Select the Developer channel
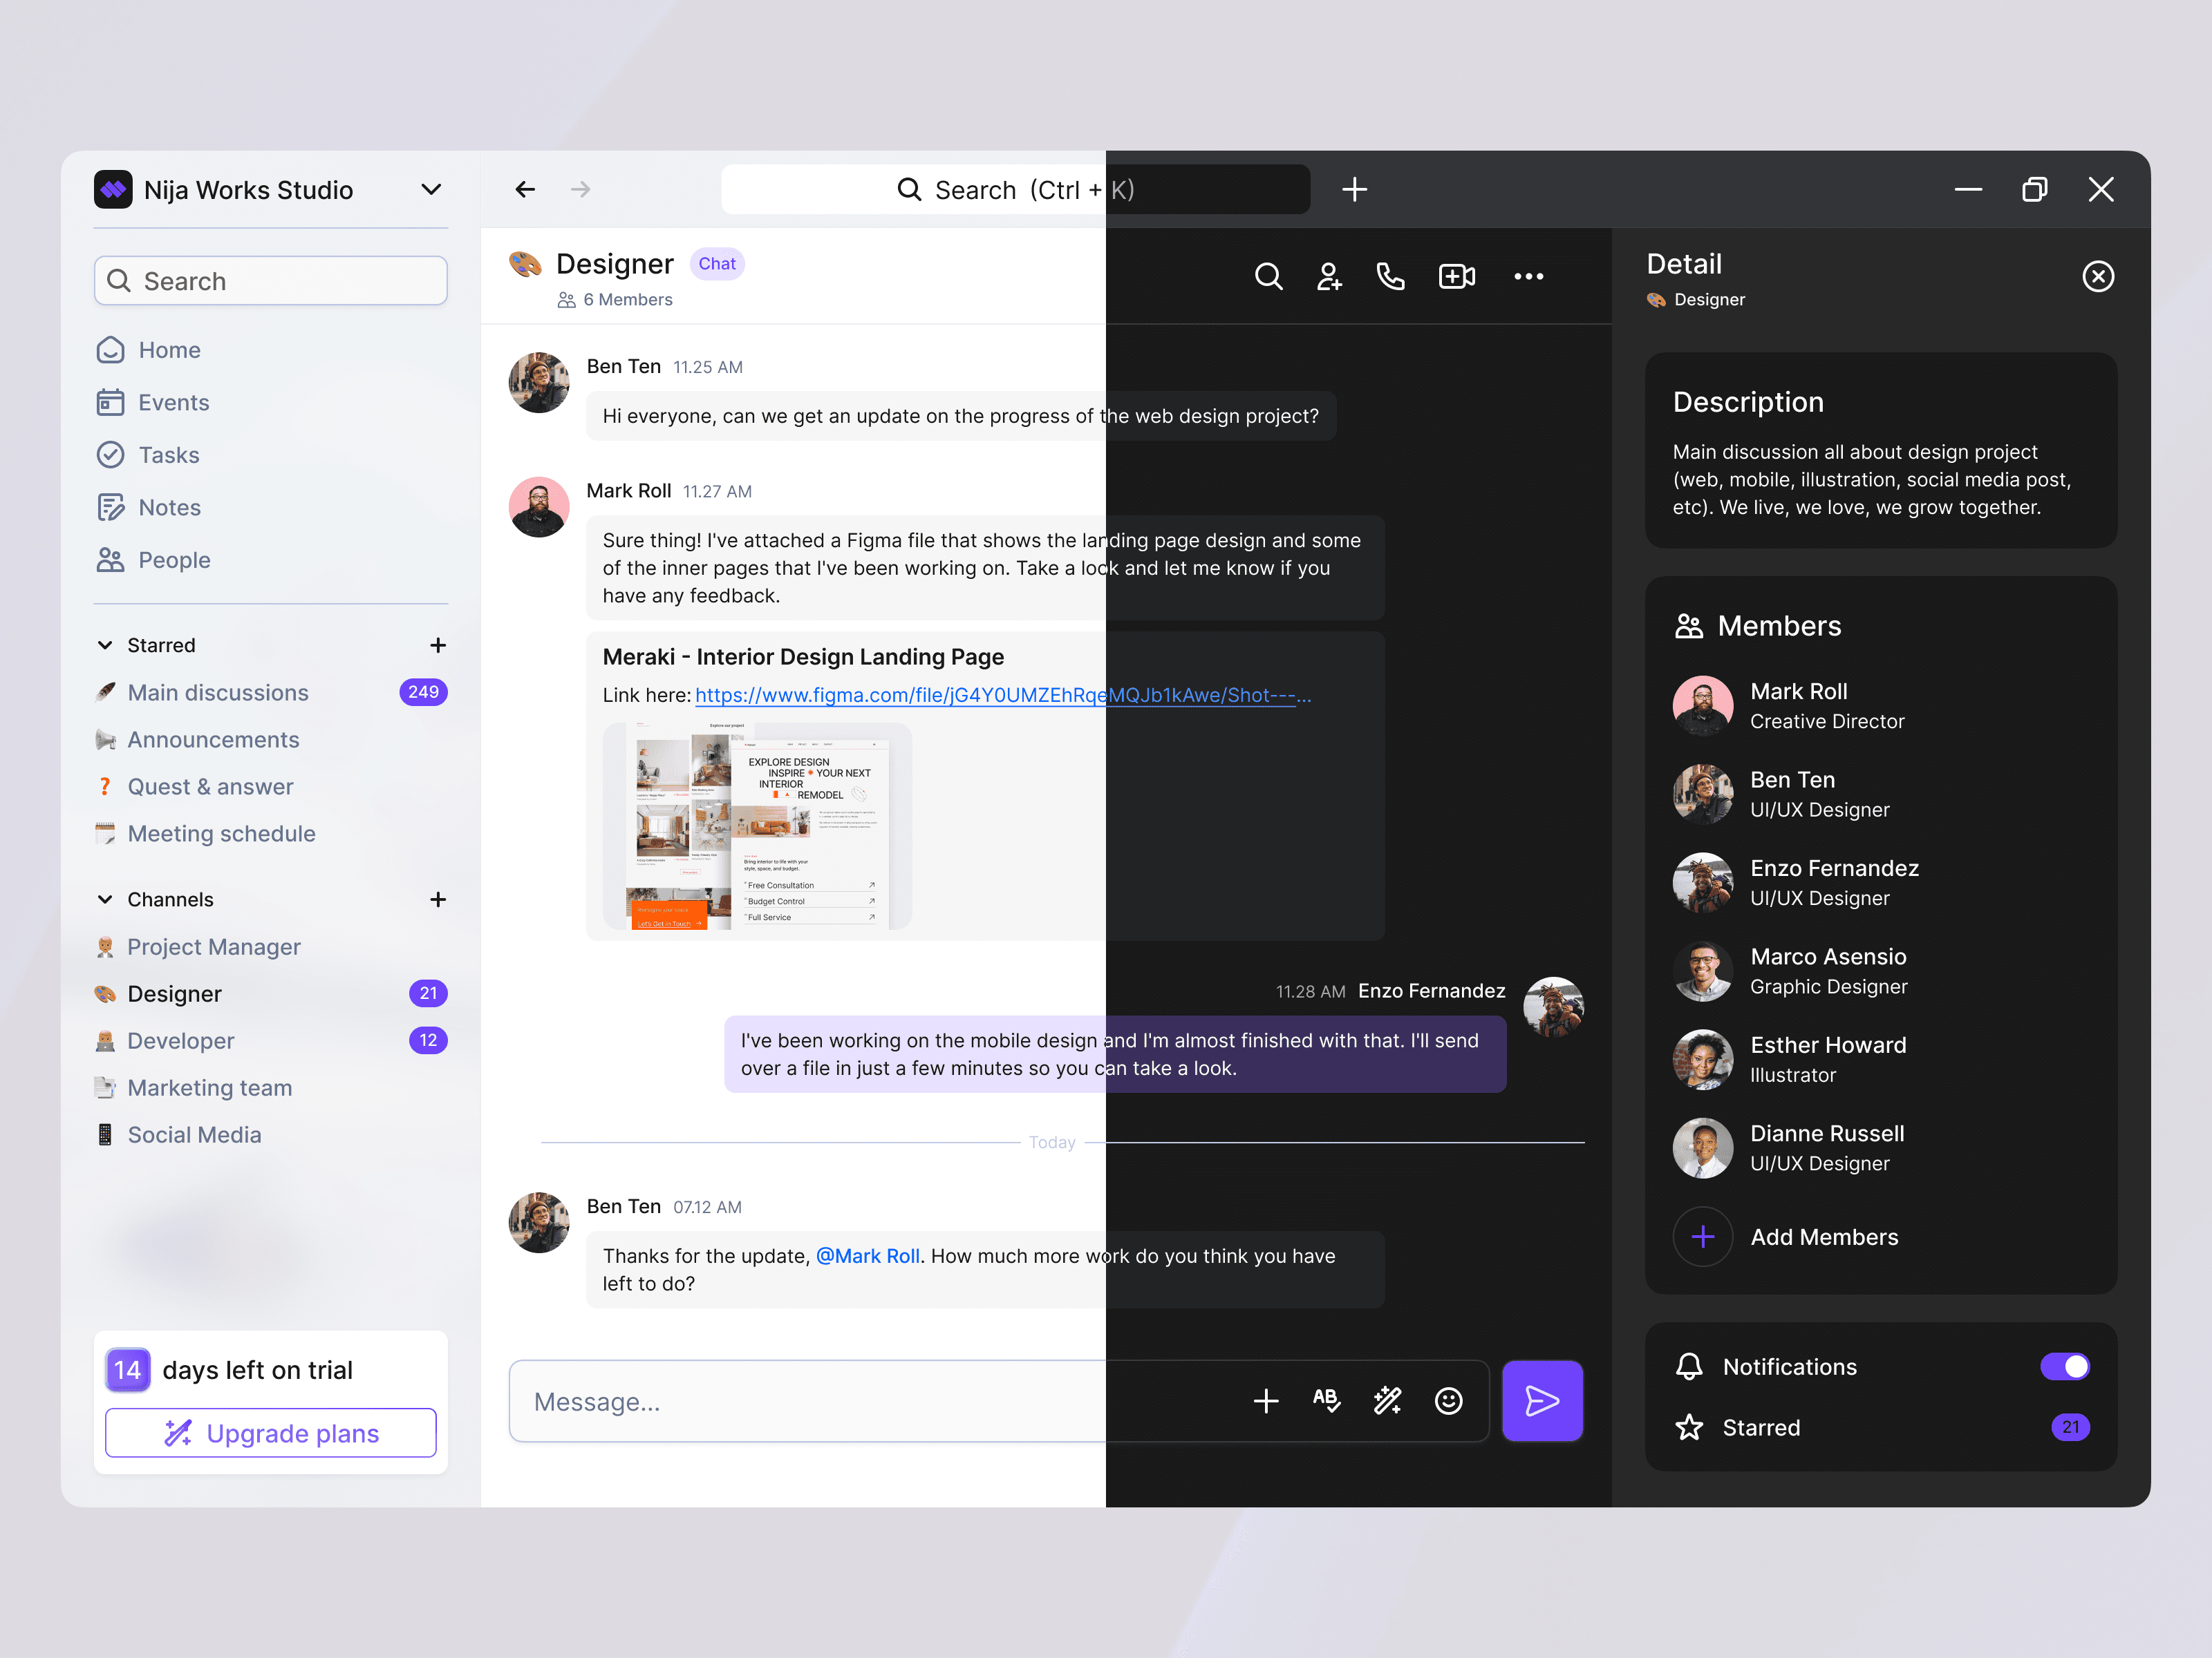The image size is (2212, 1658). [271, 1040]
